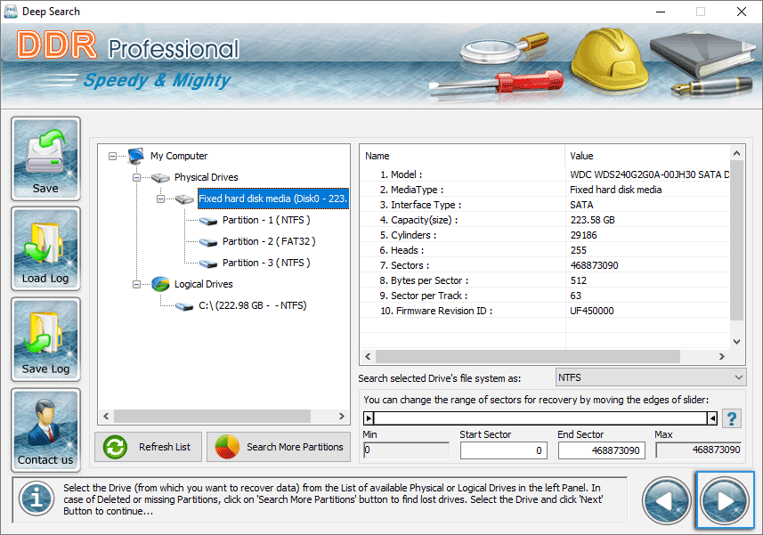Click the value '223.58 GB'
The width and height of the screenshot is (763, 535).
592,220
